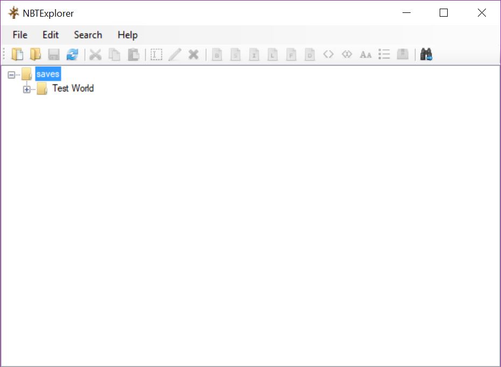Viewport: 501px width, 367px height.
Task: Add an Int tag icon
Action: click(254, 54)
